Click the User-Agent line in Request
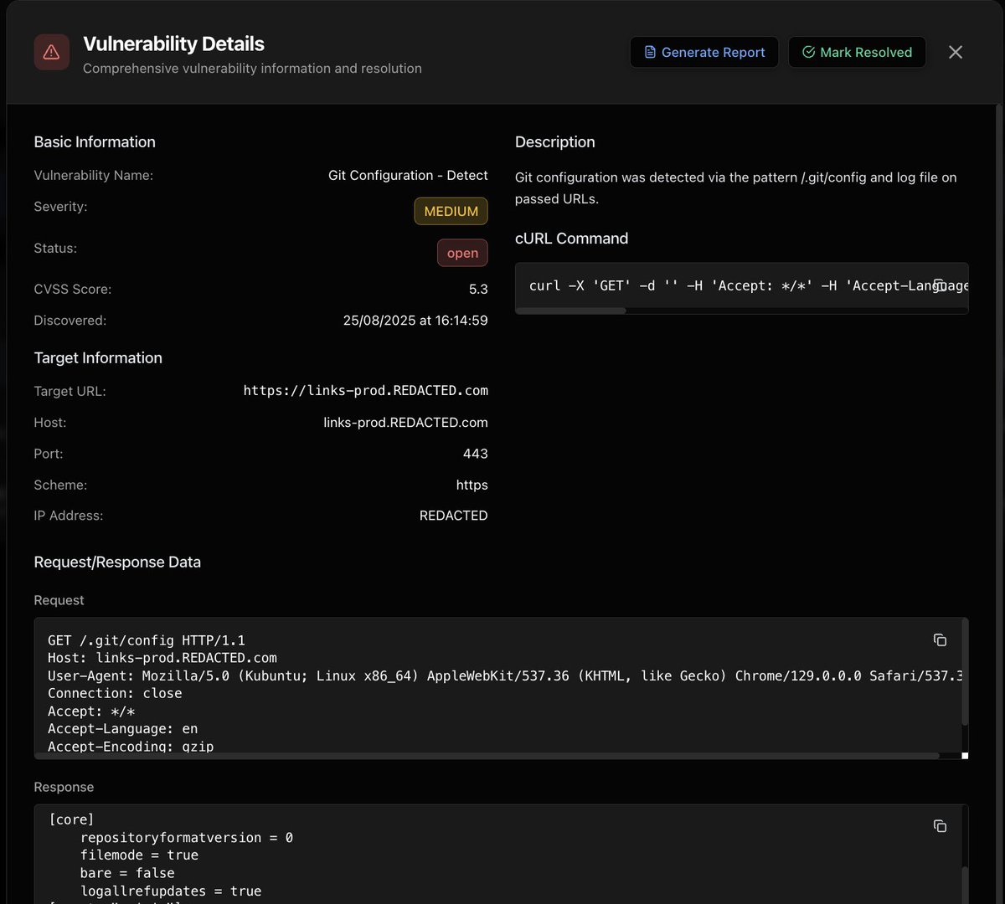Viewport: 1005px width, 904px height. click(x=505, y=675)
